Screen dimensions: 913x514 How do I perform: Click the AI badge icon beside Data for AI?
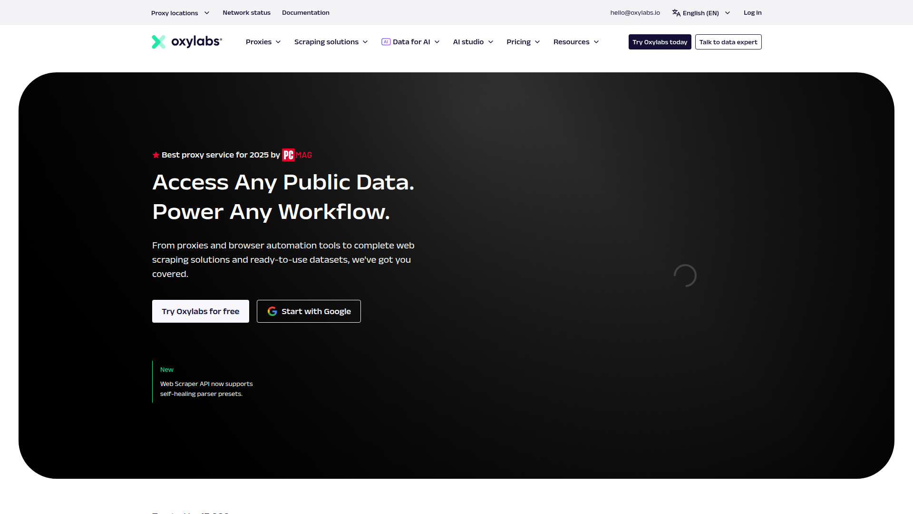[386, 42]
